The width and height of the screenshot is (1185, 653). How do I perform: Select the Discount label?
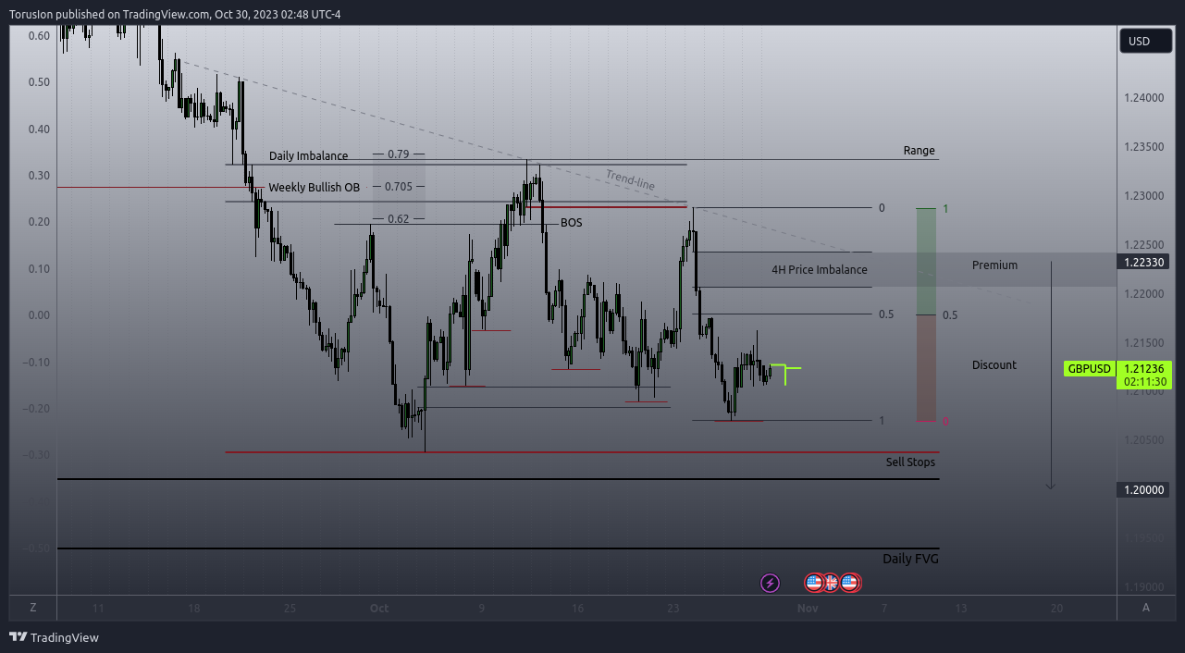pyautogui.click(x=994, y=365)
